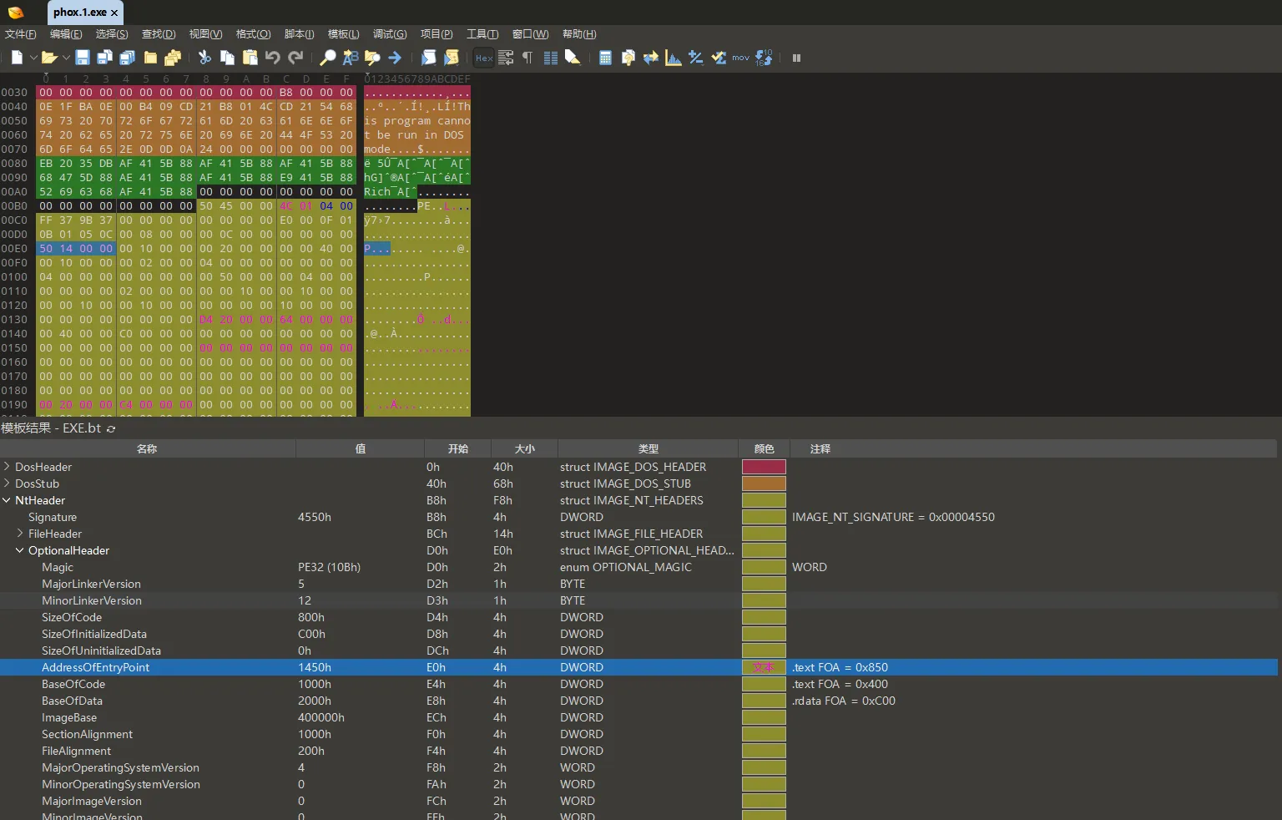Save the file with the floppy disk icon

click(83, 58)
